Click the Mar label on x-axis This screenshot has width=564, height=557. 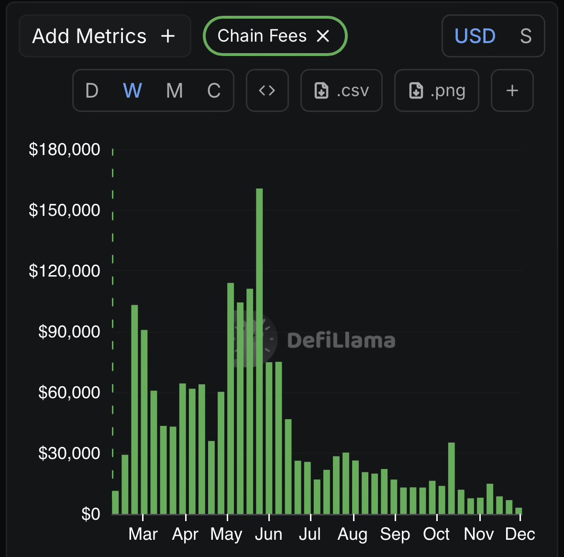(143, 534)
